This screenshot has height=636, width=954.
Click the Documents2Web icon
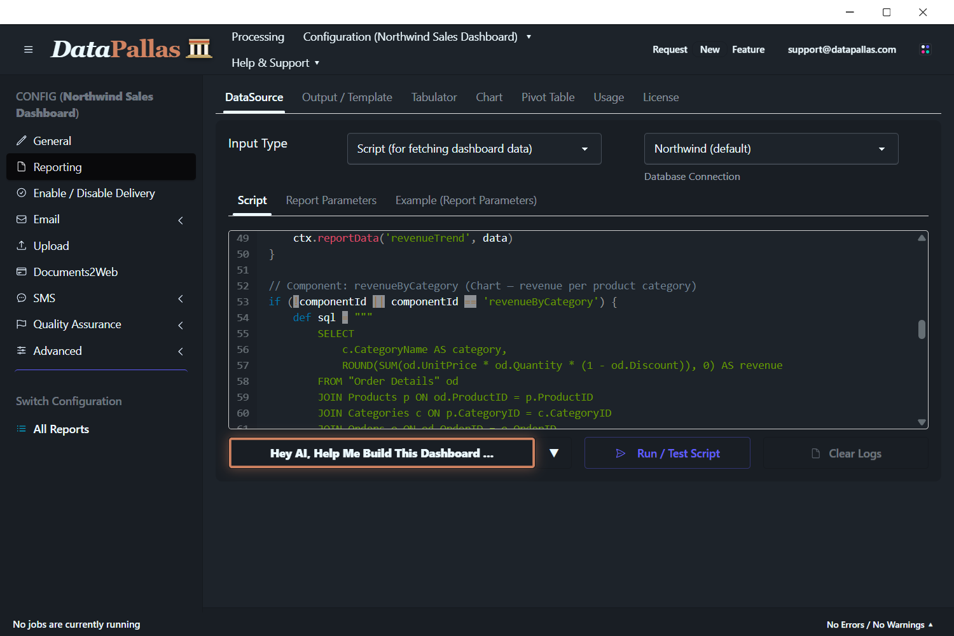[22, 272]
